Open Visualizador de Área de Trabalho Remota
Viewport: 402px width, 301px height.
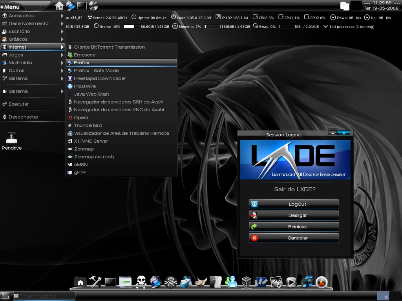(x=122, y=133)
